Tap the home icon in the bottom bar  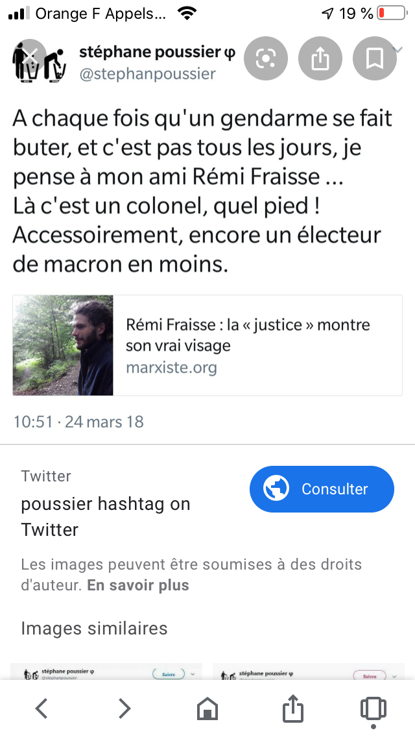207,708
